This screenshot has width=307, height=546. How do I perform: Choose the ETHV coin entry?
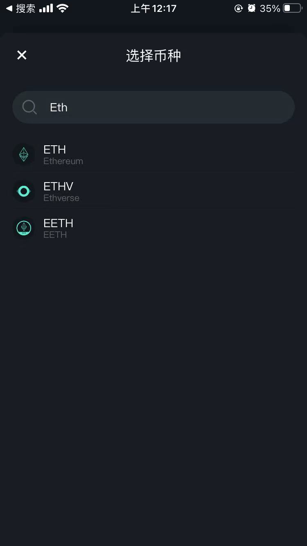click(153, 191)
